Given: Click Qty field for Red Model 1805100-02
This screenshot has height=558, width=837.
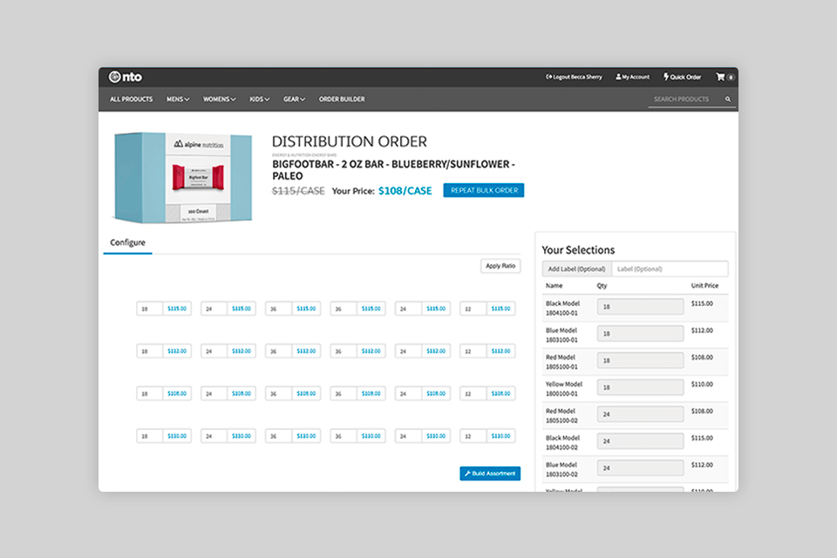Looking at the screenshot, I should [640, 414].
